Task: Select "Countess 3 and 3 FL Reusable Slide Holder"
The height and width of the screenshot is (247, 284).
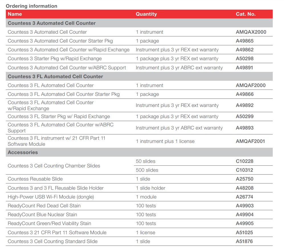Action: click(x=56, y=188)
